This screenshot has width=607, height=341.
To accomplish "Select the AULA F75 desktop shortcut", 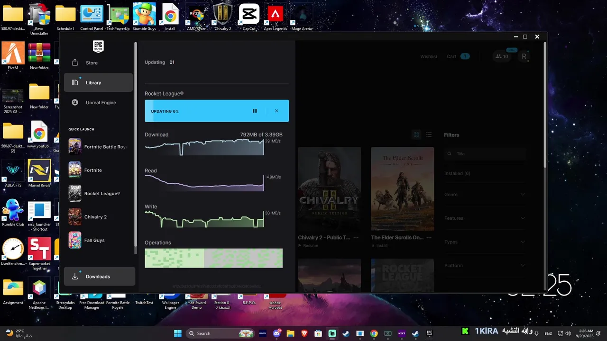I will 13,173.
